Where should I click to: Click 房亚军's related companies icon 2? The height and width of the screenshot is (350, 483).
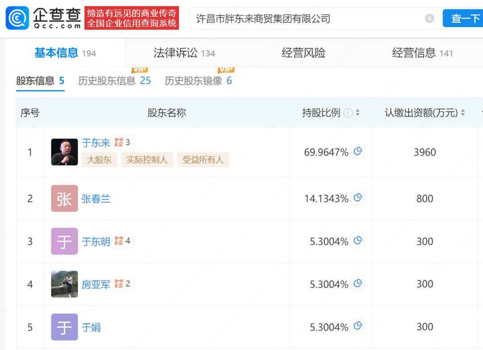pos(122,283)
